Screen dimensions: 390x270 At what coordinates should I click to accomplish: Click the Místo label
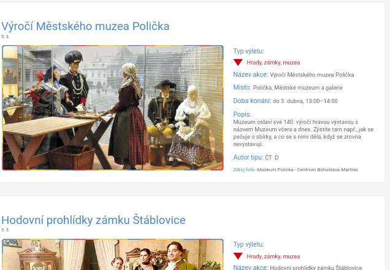242,87
